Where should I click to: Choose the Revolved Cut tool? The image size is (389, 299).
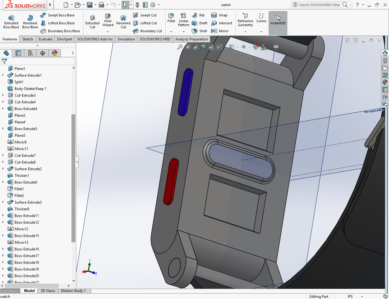tap(123, 21)
